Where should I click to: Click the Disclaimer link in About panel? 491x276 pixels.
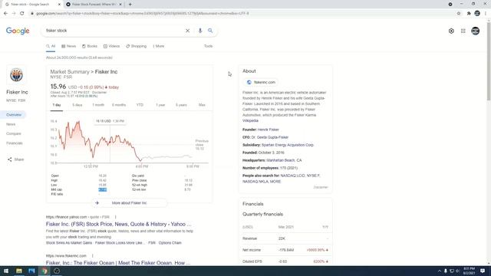(321, 187)
